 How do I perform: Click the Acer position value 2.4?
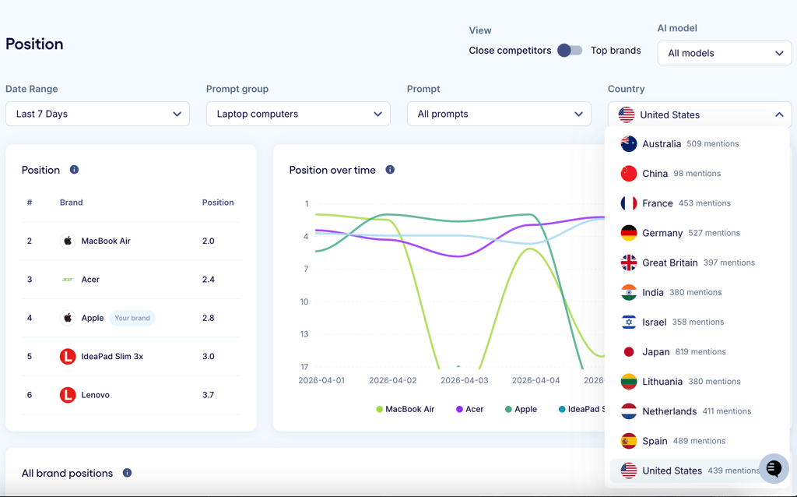point(208,280)
